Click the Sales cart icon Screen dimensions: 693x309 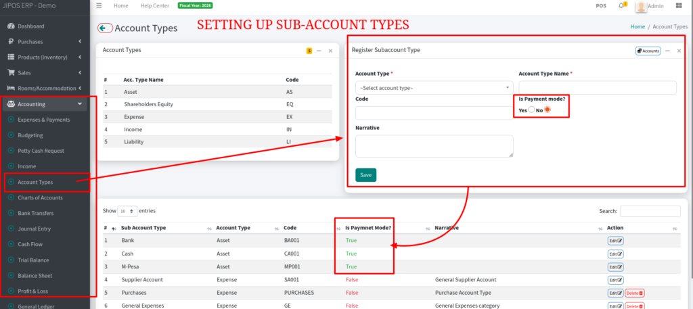coord(11,72)
